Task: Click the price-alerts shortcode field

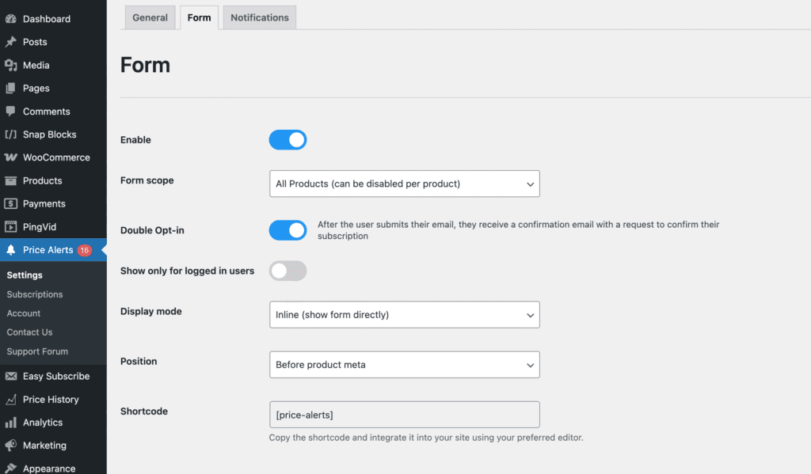Action: coord(404,415)
